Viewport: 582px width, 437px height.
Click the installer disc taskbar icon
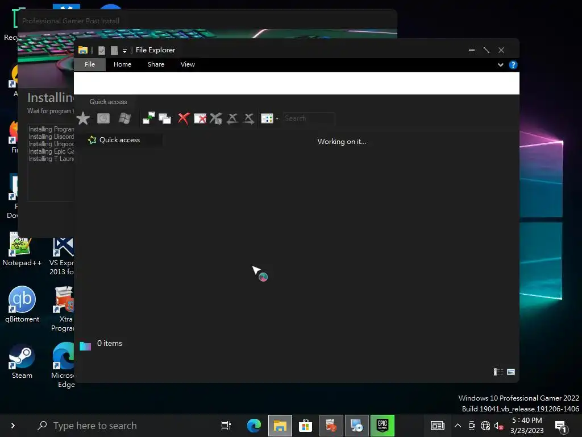[357, 426]
